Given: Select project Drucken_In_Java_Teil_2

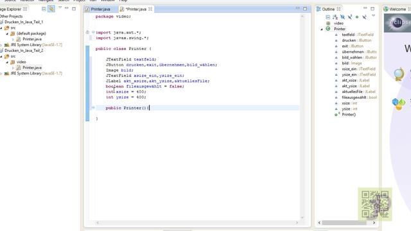Looking at the screenshot, I should point(24,51).
